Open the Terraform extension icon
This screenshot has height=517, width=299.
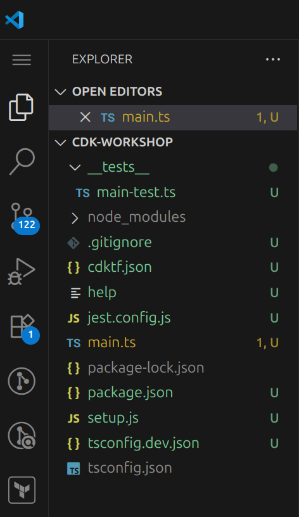point(22,490)
